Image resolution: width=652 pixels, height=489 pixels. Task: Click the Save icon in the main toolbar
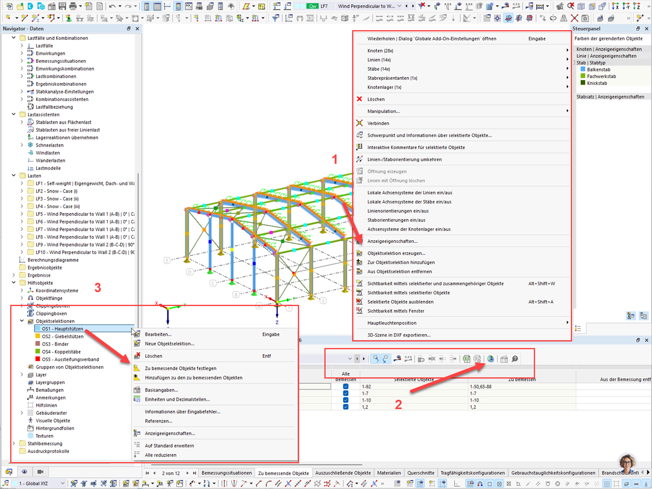62,6
